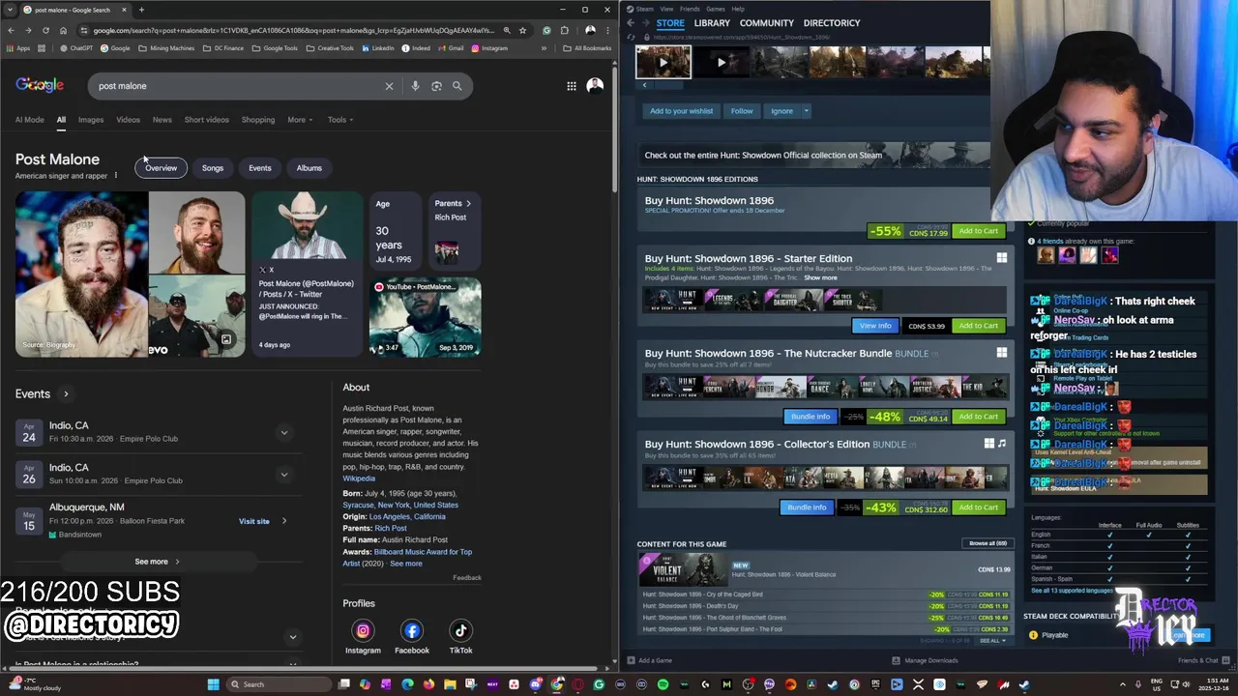Start voice search with microphone icon

pyautogui.click(x=415, y=86)
